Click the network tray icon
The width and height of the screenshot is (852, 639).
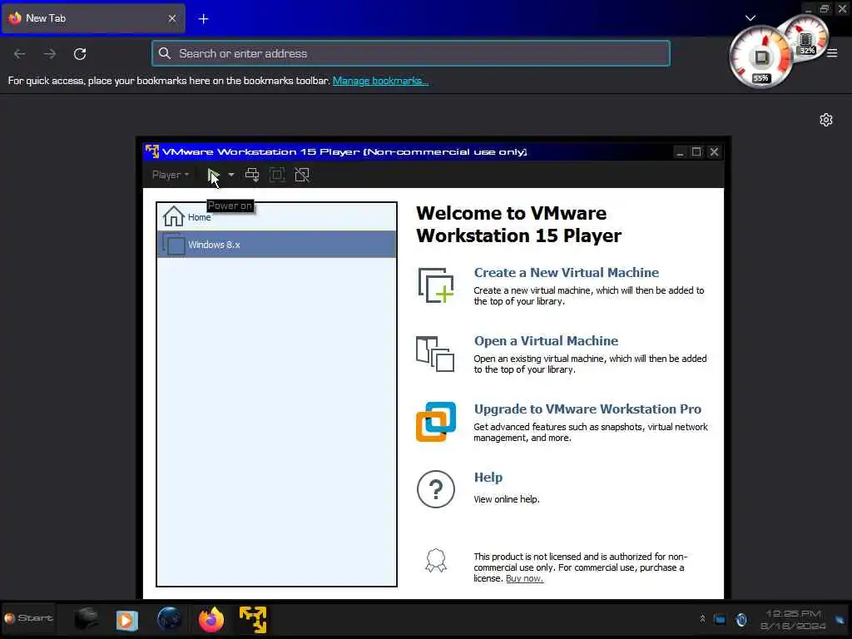pyautogui.click(x=720, y=619)
